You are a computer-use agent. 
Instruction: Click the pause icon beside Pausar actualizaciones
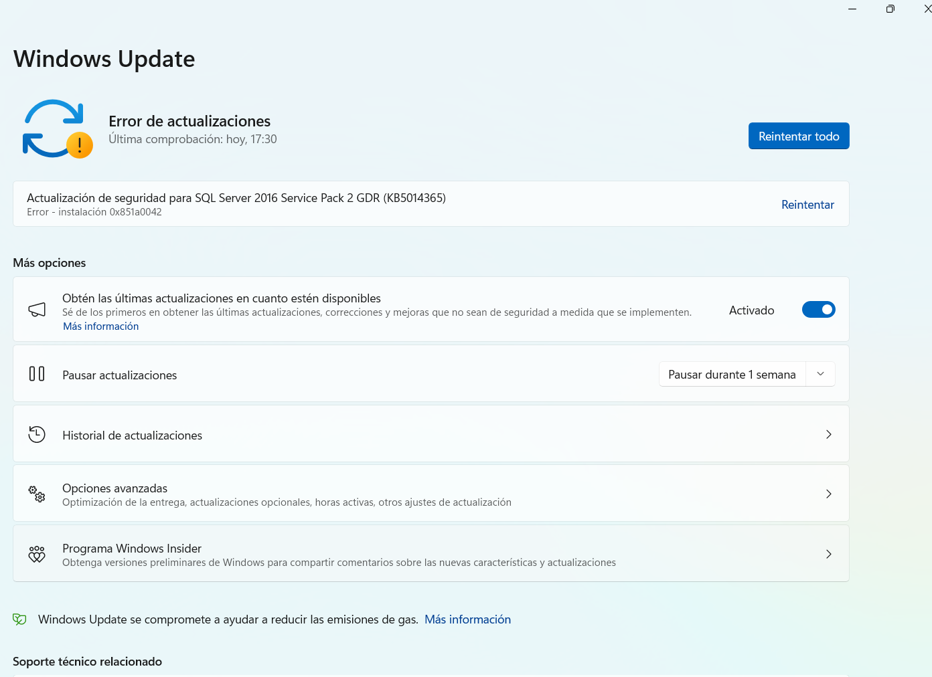click(37, 374)
